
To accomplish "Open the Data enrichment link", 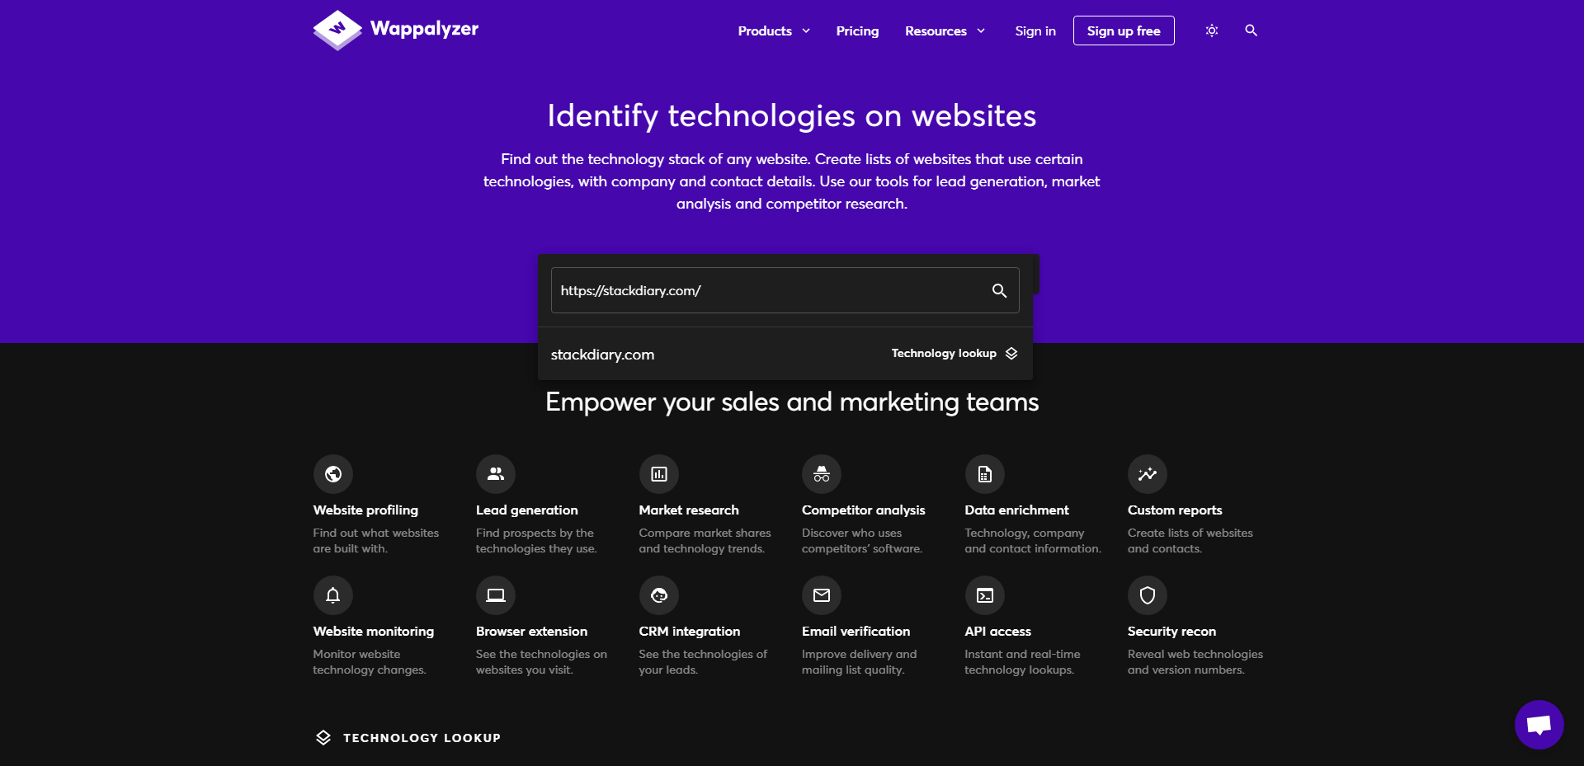I will tap(1016, 510).
